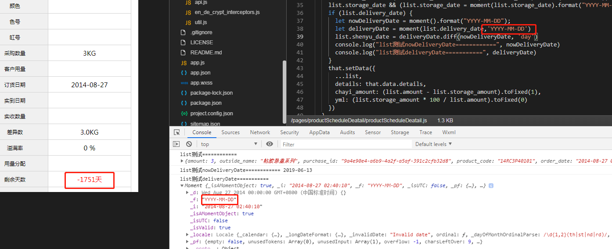Collapse the Moment object in console
Image resolution: width=612 pixels, height=249 pixels.
coord(182,186)
